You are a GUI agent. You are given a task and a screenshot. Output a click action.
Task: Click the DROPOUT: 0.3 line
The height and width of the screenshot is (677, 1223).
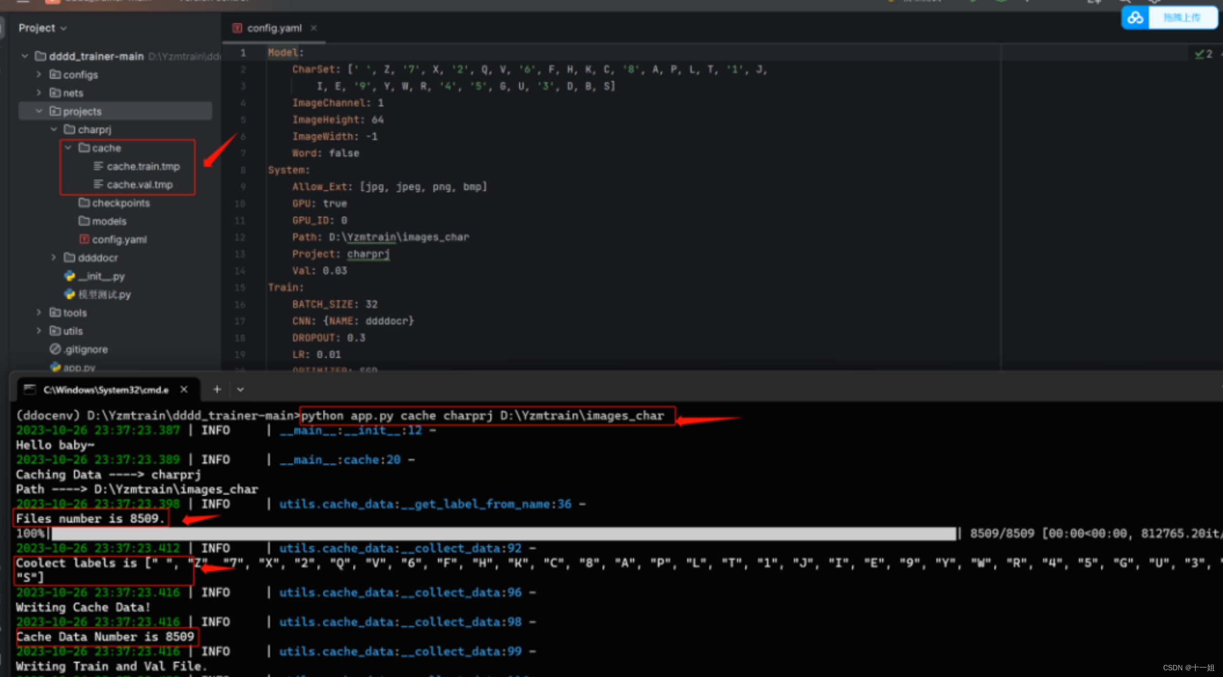329,338
